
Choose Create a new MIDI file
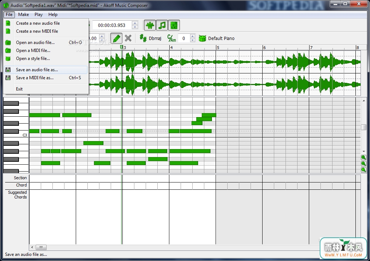(46, 31)
